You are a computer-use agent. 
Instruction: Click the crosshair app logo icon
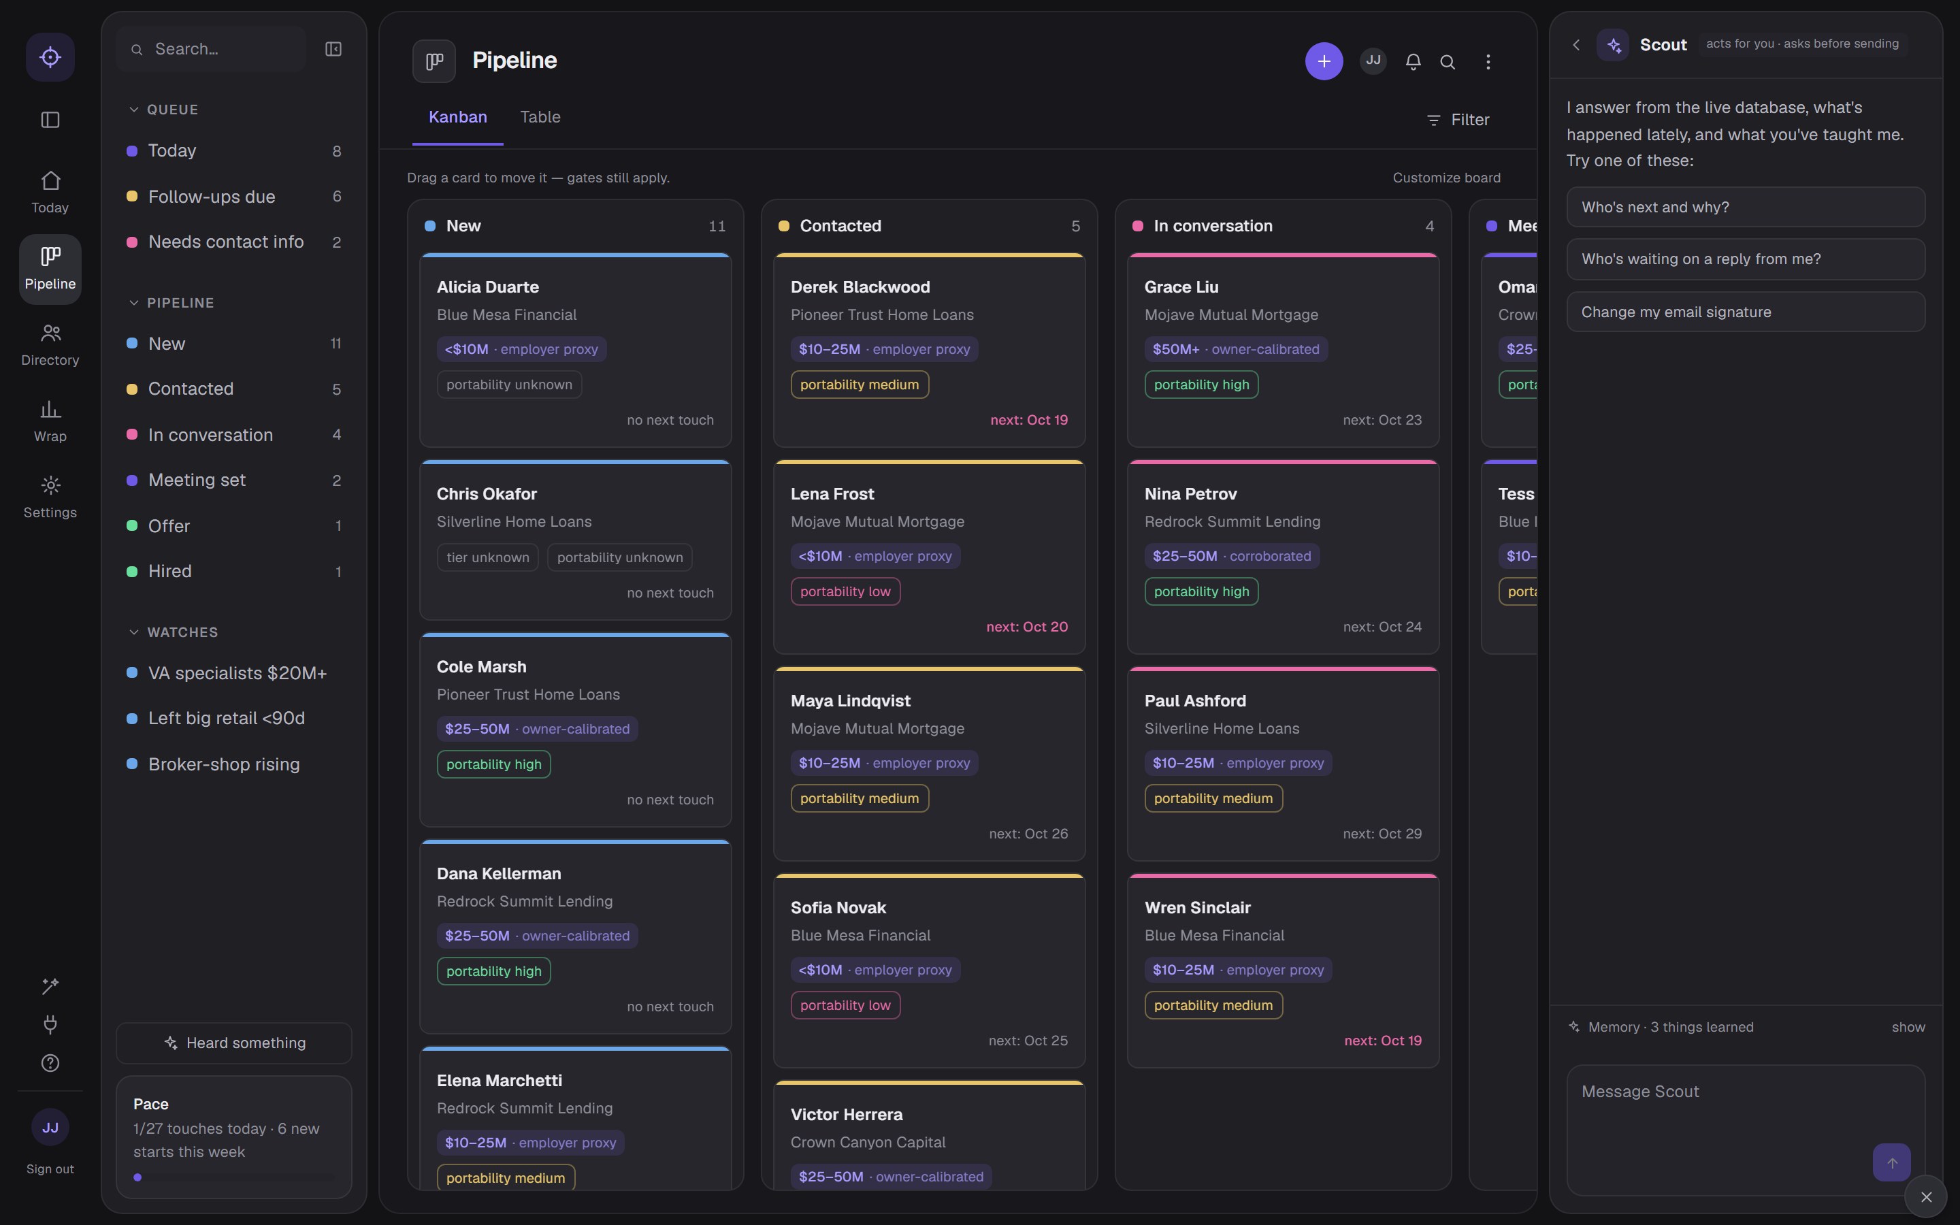50,56
